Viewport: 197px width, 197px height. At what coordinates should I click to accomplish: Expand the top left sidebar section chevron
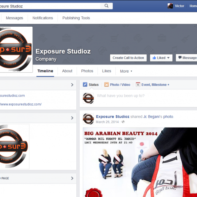coord(72,85)
